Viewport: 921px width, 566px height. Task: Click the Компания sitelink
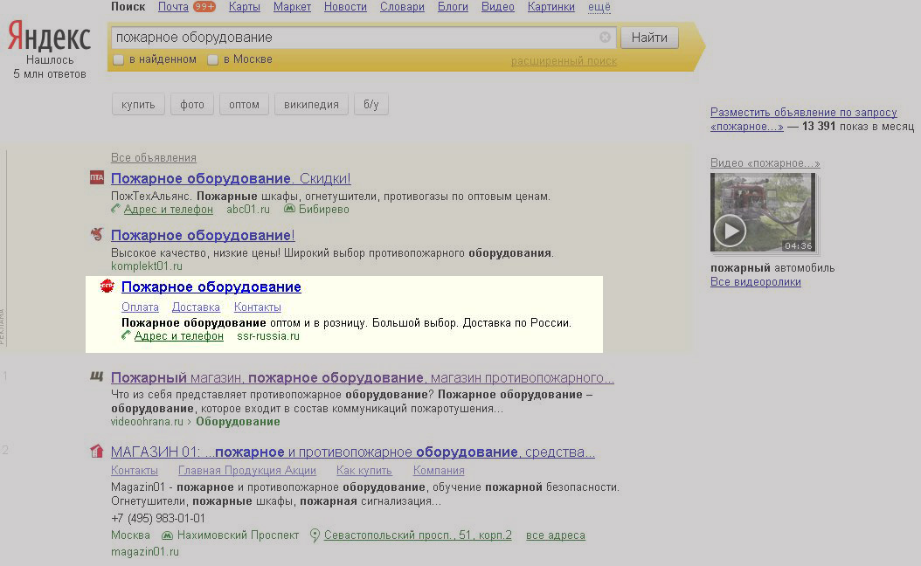tap(439, 470)
